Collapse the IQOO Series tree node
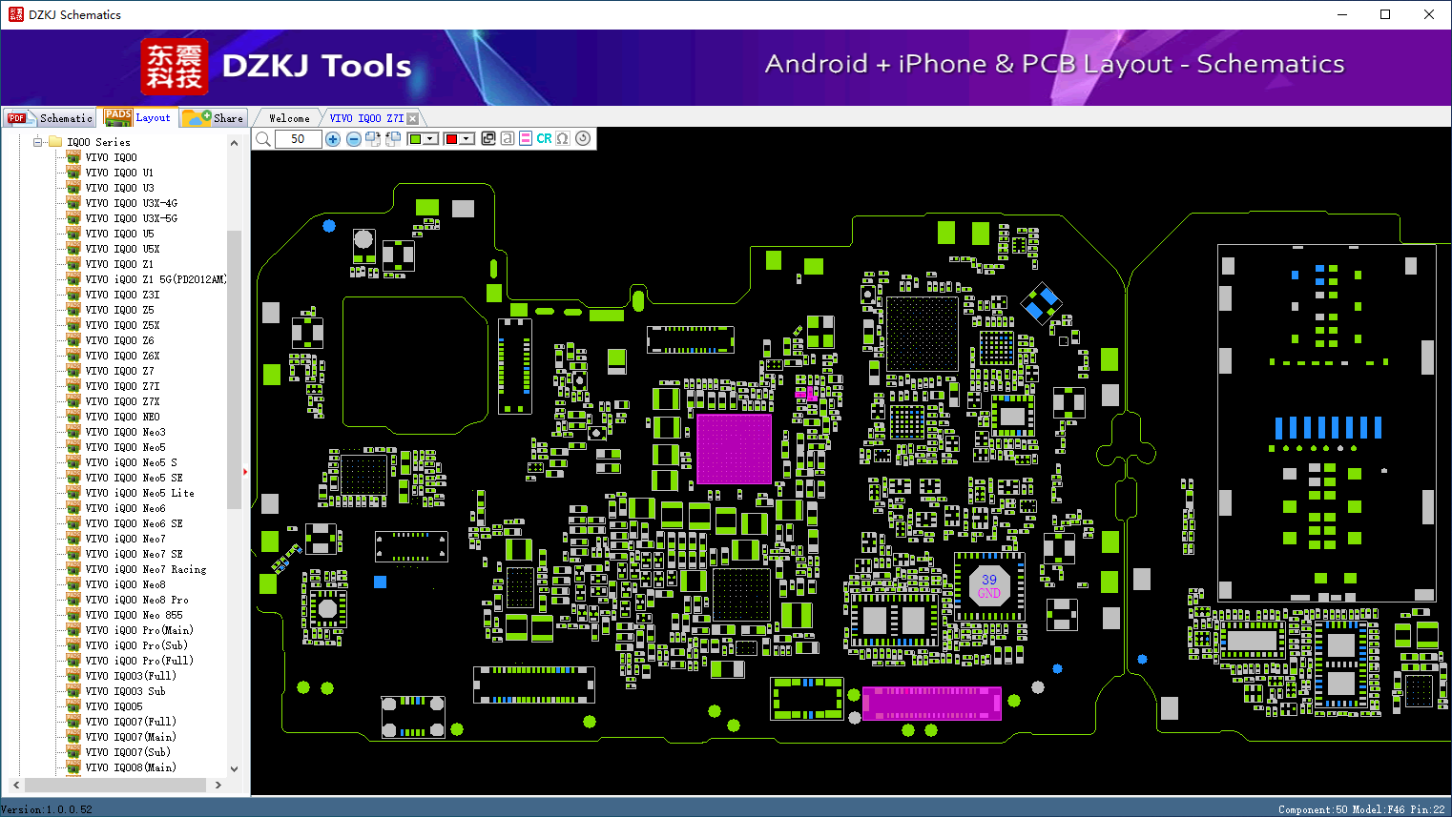Screen dimensions: 1452x817 pyautogui.click(x=38, y=142)
